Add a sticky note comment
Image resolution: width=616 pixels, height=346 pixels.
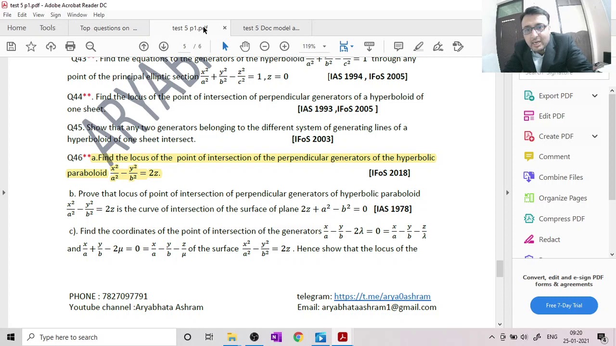pyautogui.click(x=398, y=47)
